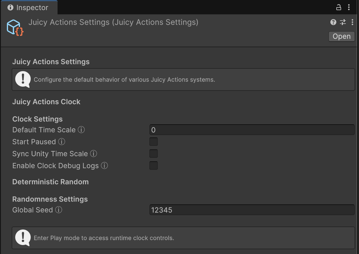Open the Inspector tab's three-dot options menu
This screenshot has width=359, height=254.
coord(349,7)
